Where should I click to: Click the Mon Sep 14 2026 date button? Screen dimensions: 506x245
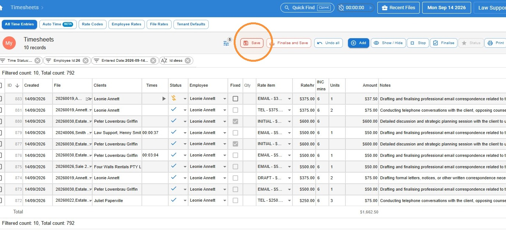coord(446,8)
